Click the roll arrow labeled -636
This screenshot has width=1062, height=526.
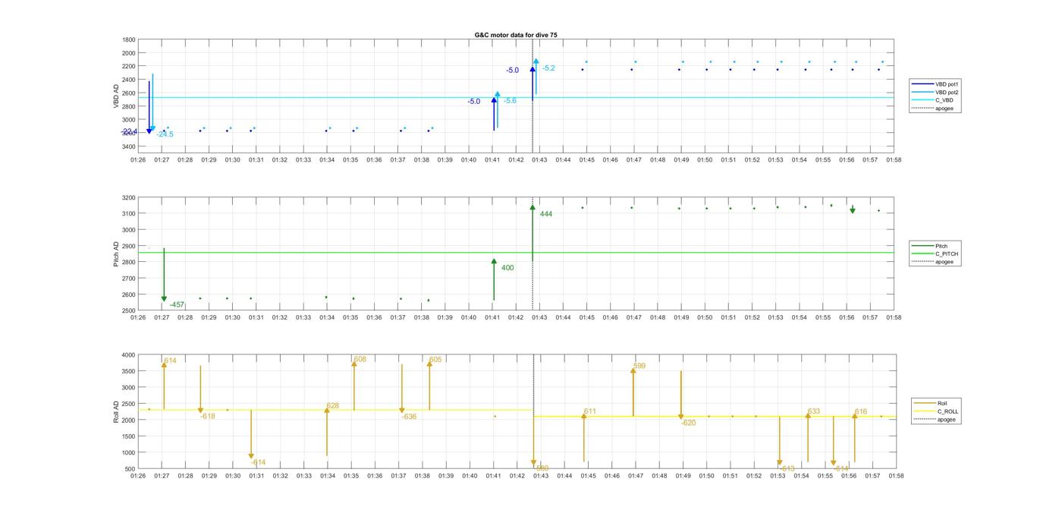tap(402, 389)
